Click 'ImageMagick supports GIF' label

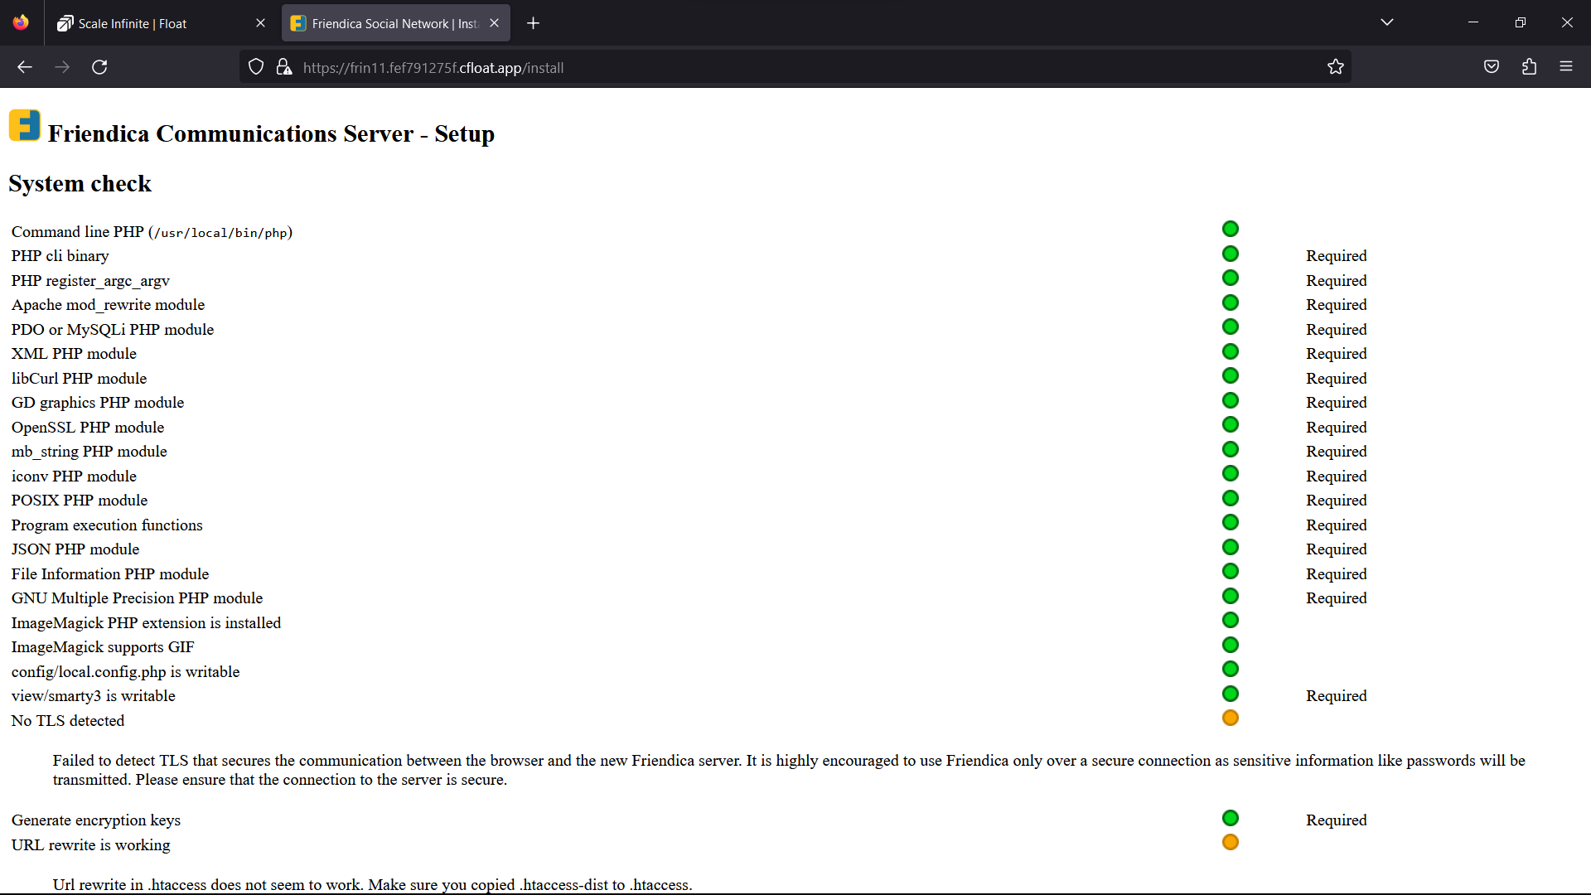[103, 647]
